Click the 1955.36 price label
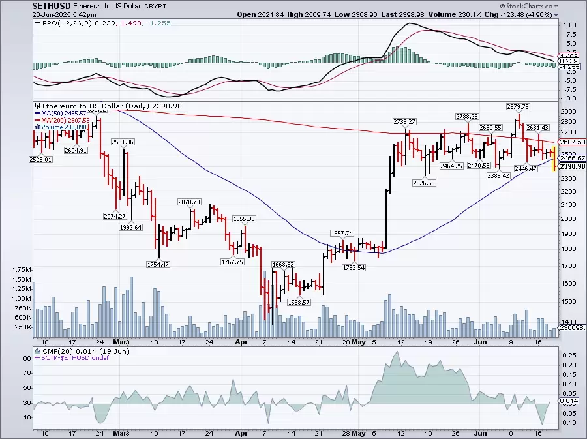This screenshot has width=587, height=439. [x=244, y=219]
